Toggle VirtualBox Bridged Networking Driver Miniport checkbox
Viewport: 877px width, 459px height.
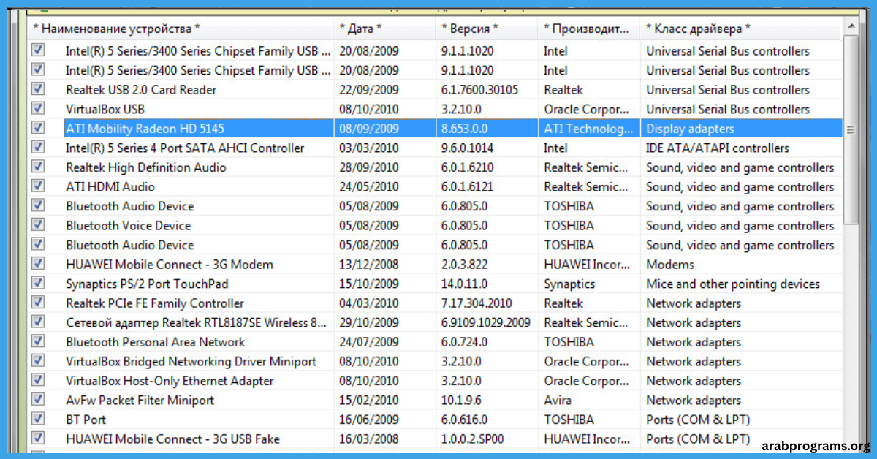(x=38, y=360)
